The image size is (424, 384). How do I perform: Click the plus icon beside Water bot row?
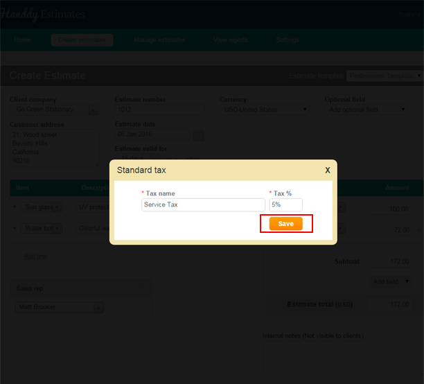(x=15, y=228)
